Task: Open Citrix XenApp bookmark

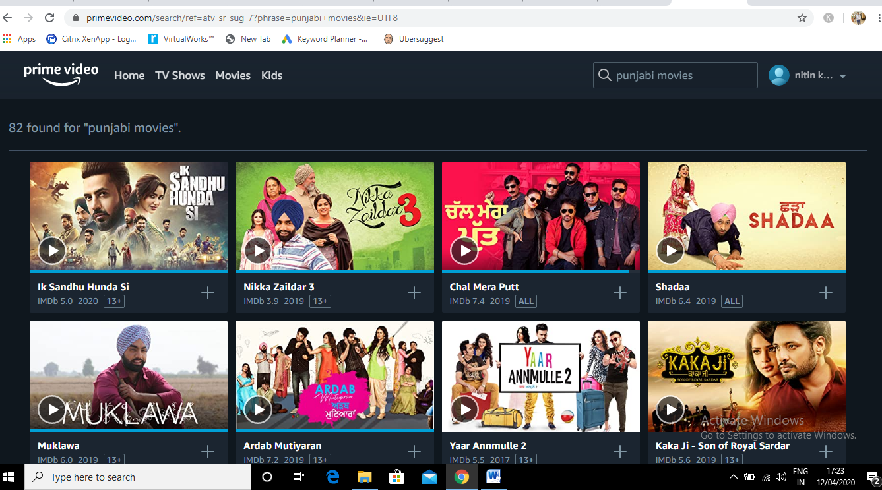Action: tap(91, 39)
